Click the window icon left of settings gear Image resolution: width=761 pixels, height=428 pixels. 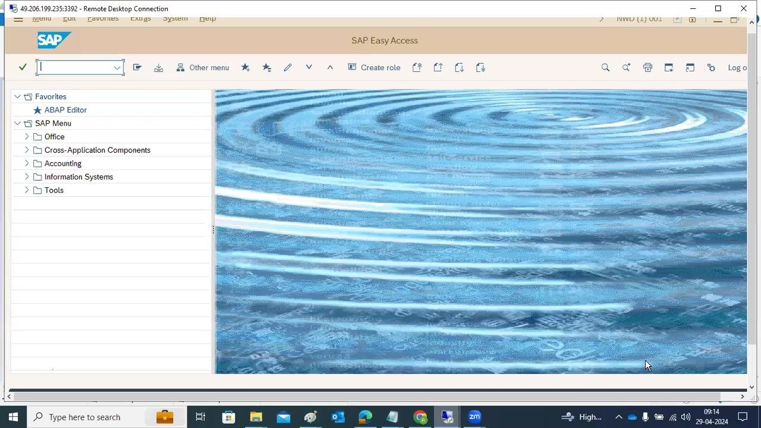[x=690, y=68]
